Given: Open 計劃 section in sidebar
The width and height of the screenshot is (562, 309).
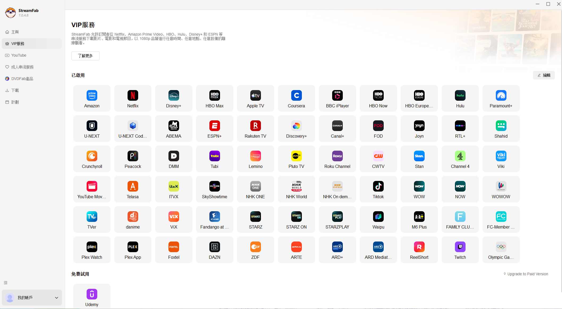Looking at the screenshot, I should [x=32, y=102].
